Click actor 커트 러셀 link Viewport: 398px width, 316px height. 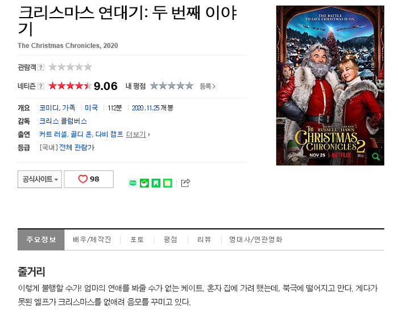tap(53, 134)
